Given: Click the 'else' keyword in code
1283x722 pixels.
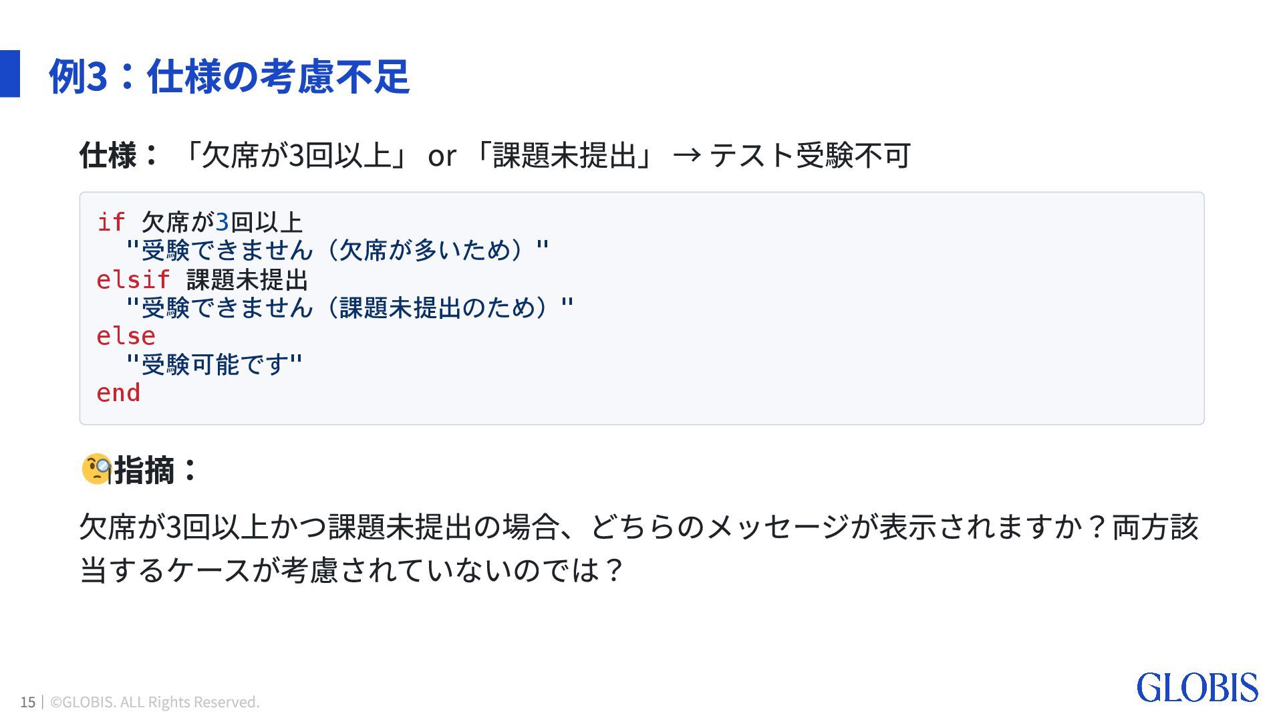Looking at the screenshot, I should click(126, 336).
